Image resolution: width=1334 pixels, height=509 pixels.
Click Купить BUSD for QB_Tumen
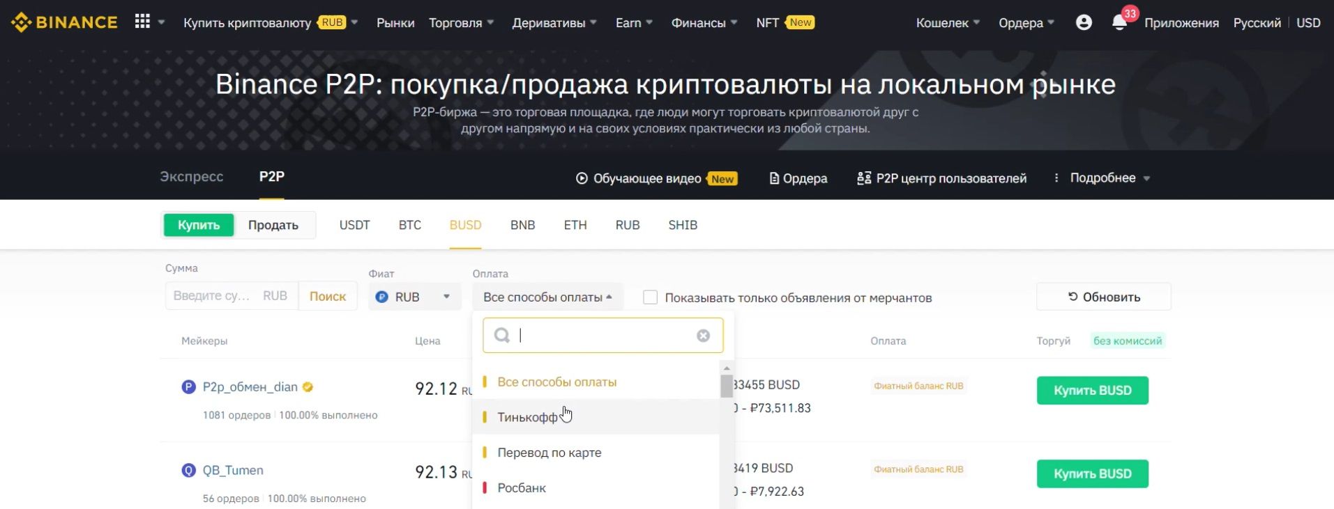(1092, 474)
